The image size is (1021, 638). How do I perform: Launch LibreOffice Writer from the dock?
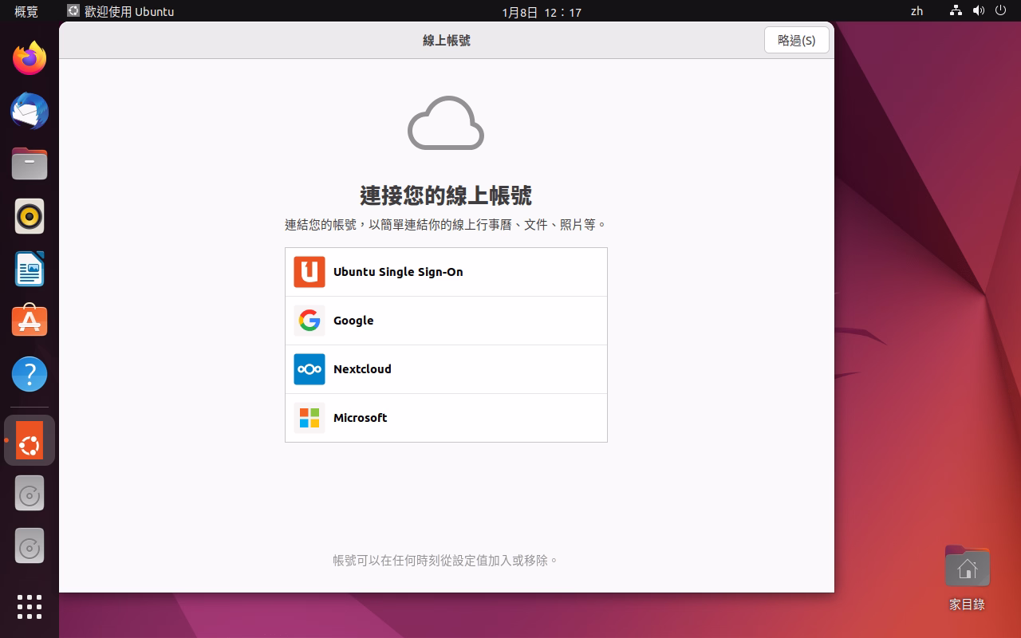[30, 269]
